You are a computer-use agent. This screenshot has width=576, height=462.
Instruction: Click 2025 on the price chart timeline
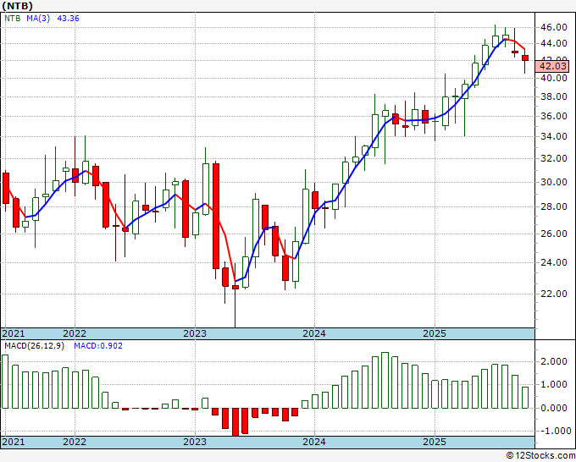tap(435, 333)
